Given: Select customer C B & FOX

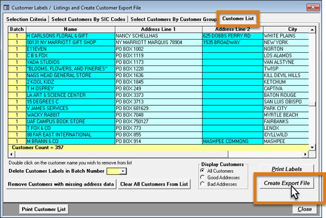Looking at the screenshot, I should (x=70, y=56).
